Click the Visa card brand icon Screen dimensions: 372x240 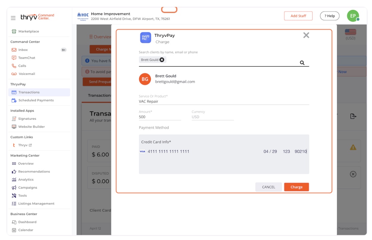click(142, 151)
